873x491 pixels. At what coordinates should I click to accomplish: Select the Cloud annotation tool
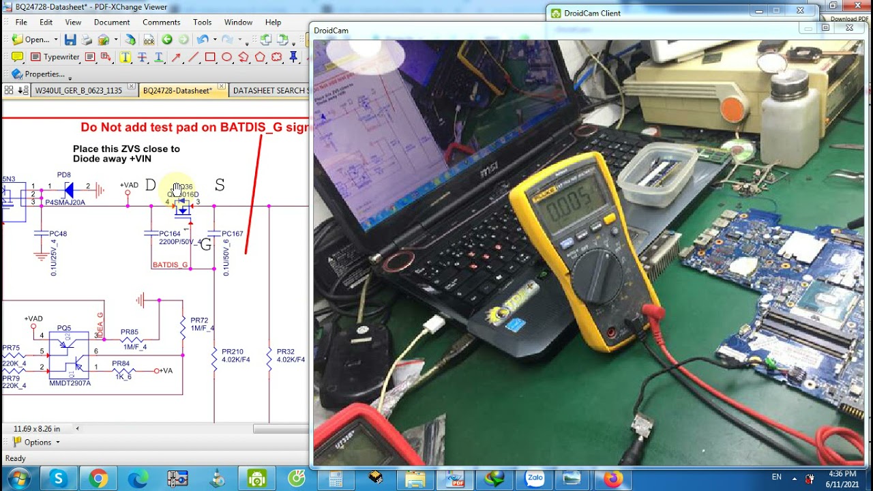coord(276,57)
